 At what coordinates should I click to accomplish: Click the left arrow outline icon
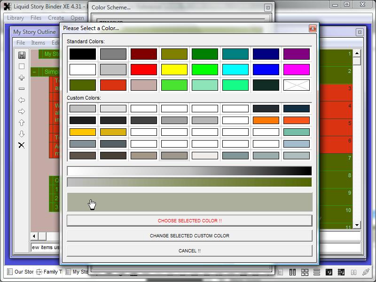click(x=21, y=100)
